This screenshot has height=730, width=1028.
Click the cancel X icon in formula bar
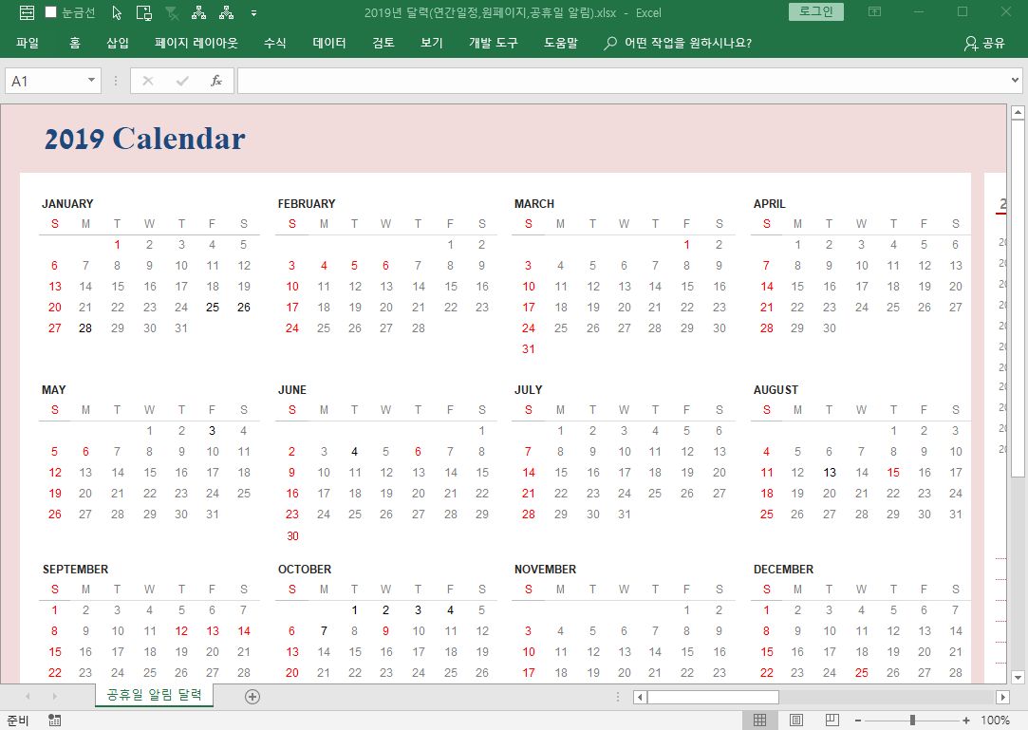tap(147, 81)
